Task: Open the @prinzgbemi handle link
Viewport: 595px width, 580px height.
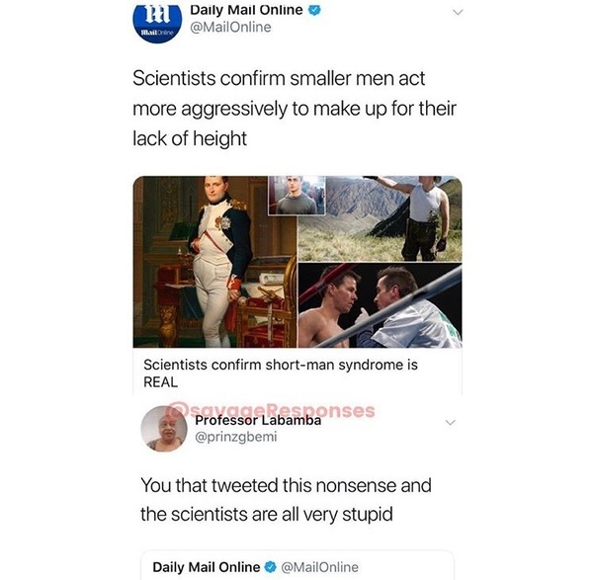Action: tap(235, 437)
